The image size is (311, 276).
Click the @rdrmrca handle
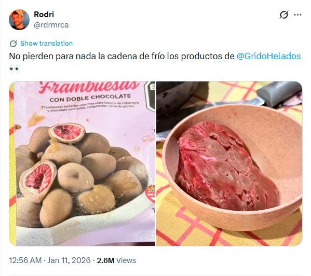coord(51,25)
